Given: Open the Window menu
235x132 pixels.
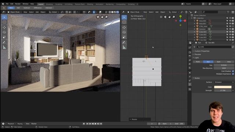Looking at the screenshot, I should (x=25, y=4).
